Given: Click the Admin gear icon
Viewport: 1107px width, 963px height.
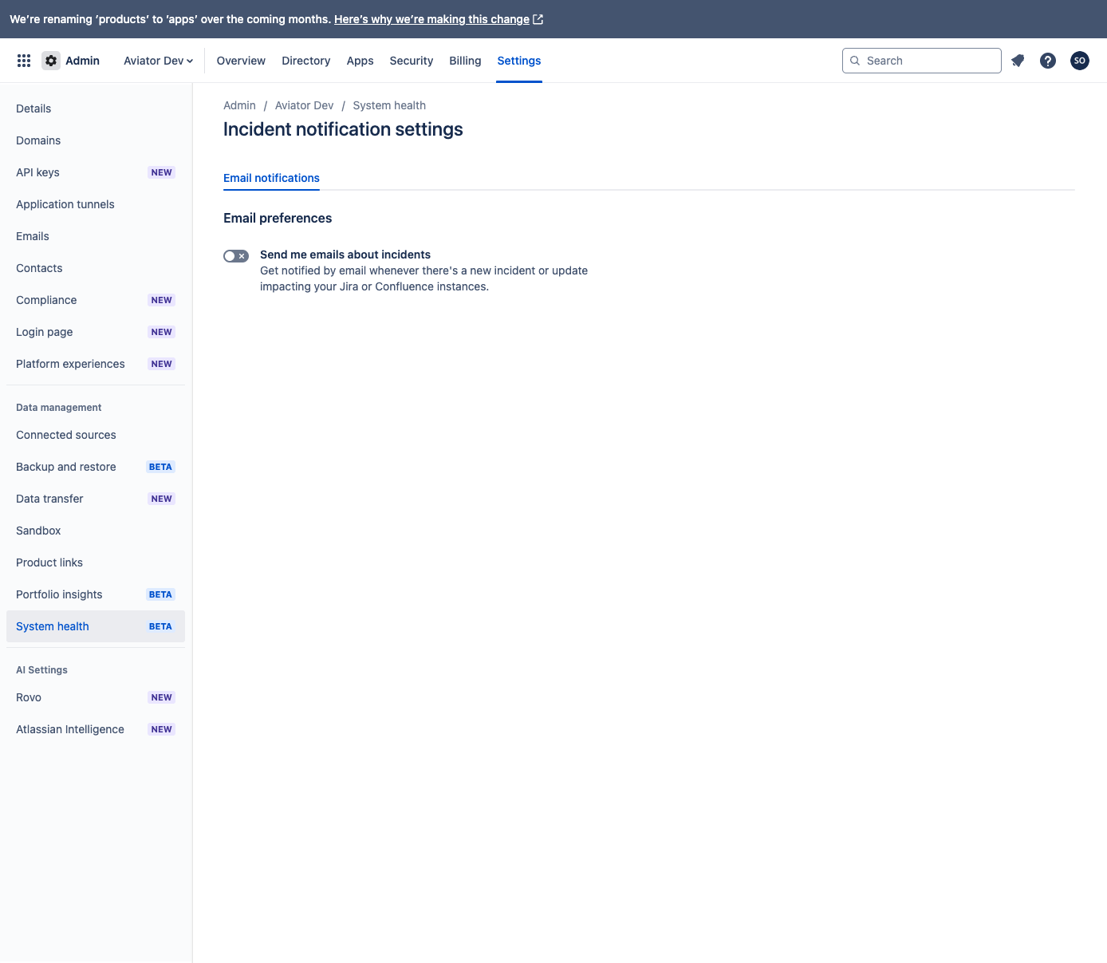Looking at the screenshot, I should pyautogui.click(x=51, y=61).
